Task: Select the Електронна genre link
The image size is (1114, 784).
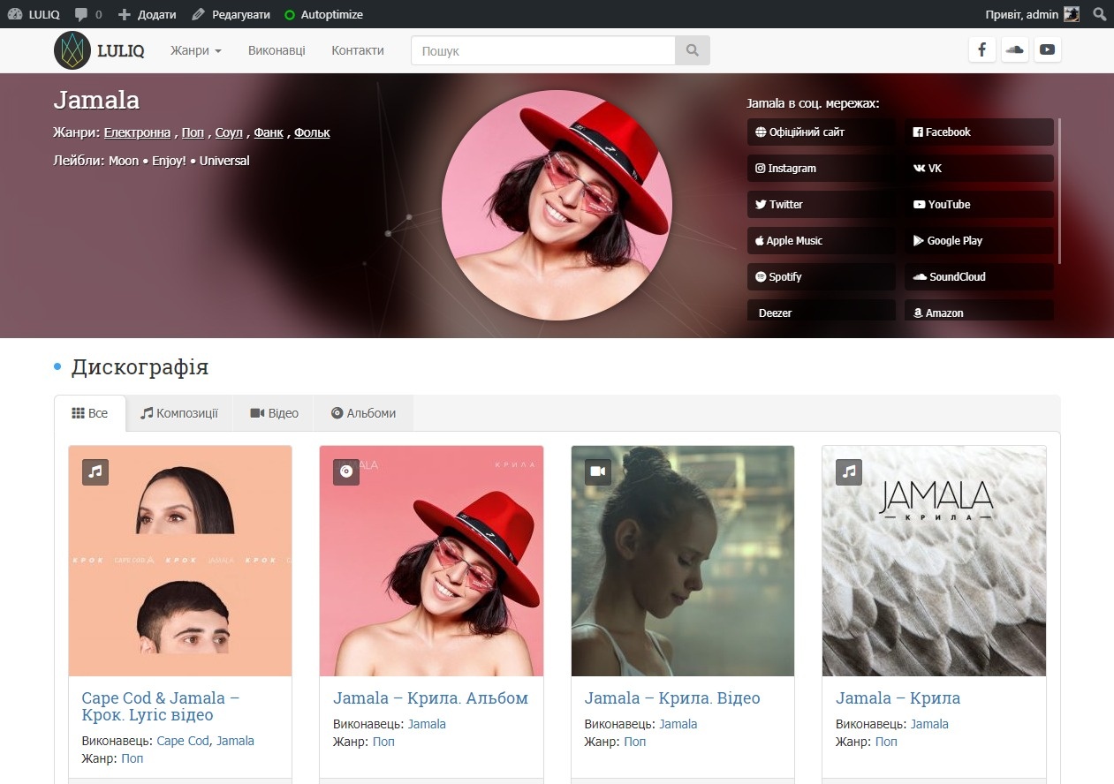Action: [137, 132]
